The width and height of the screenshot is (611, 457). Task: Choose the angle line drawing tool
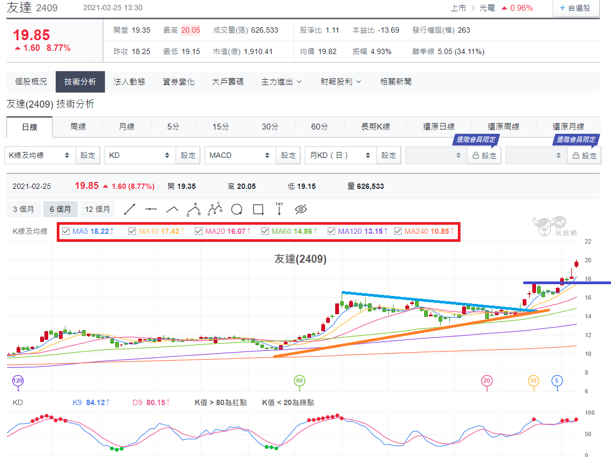[x=172, y=209]
